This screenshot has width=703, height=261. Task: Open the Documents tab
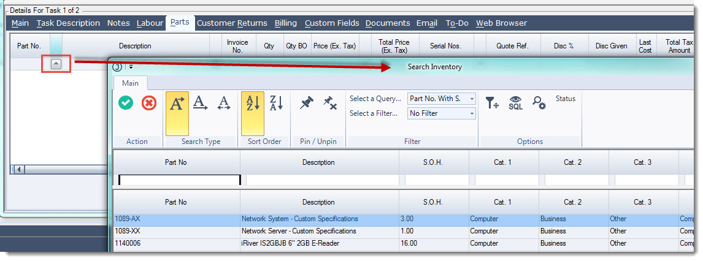point(388,23)
